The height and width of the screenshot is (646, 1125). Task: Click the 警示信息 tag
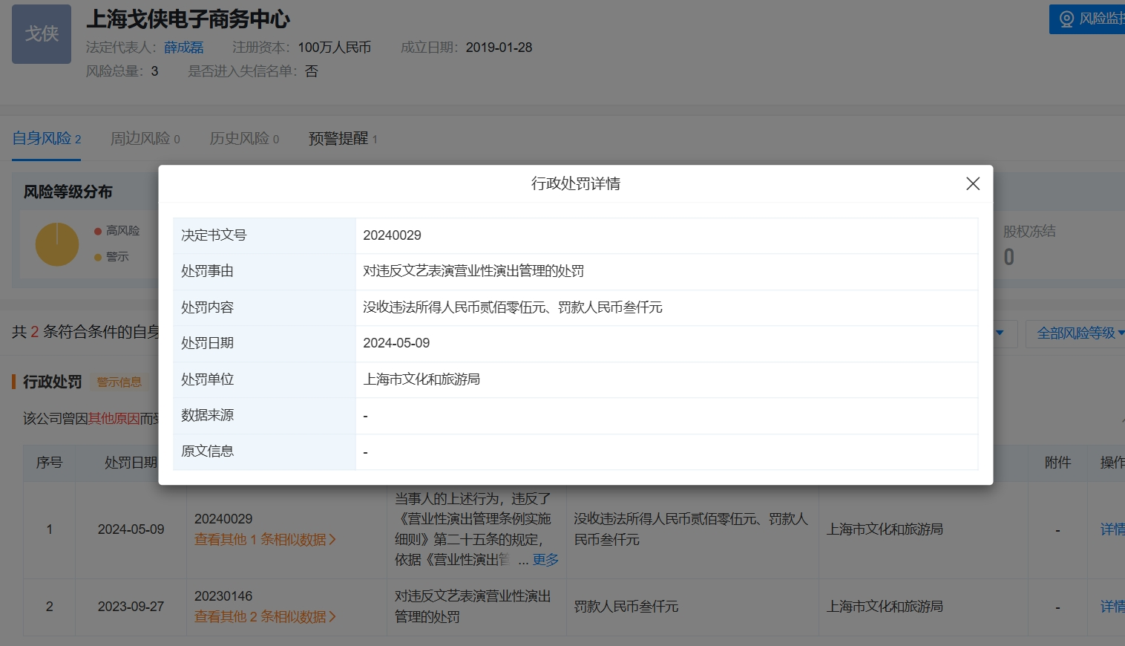[119, 382]
